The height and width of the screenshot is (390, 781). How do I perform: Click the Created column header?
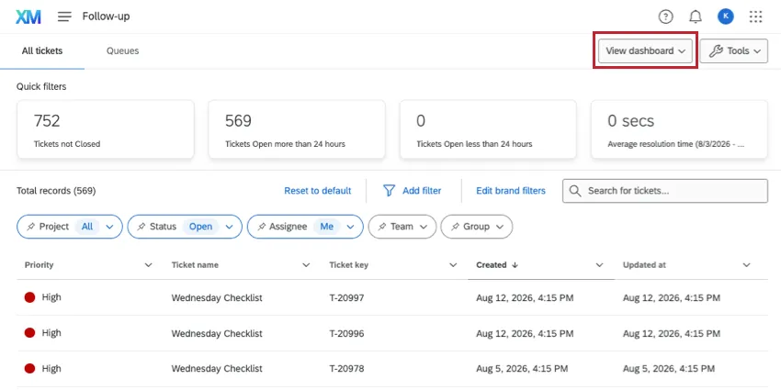tap(492, 265)
